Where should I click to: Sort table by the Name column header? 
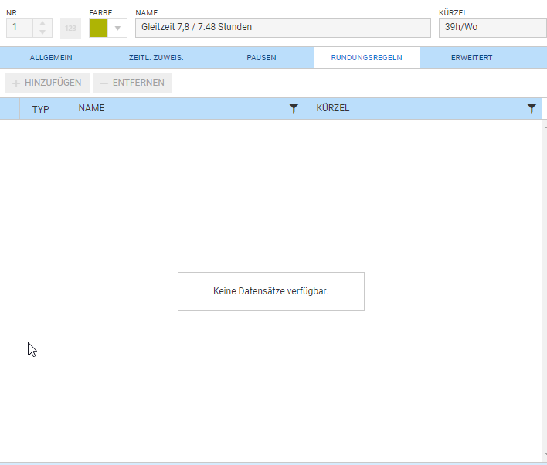(92, 108)
